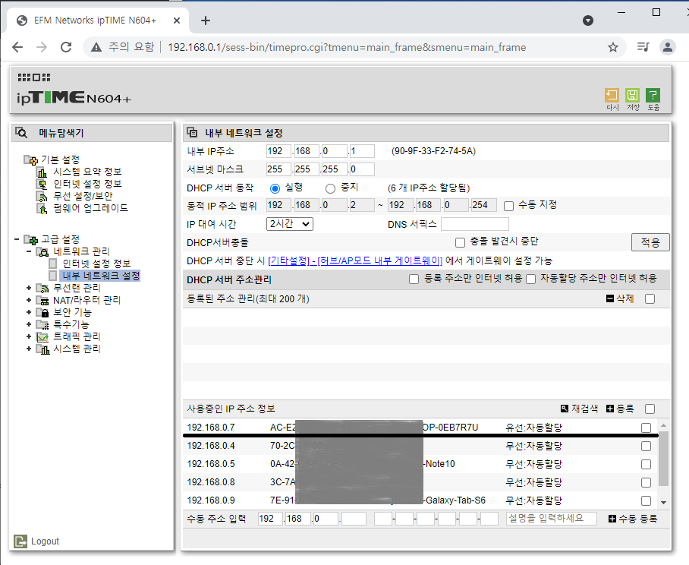Screen dimensions: 689x565
Task: Click the IP list scrollbar up arrow
Action: point(663,425)
